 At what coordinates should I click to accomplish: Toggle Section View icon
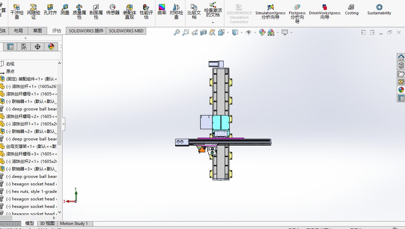[x=204, y=32]
